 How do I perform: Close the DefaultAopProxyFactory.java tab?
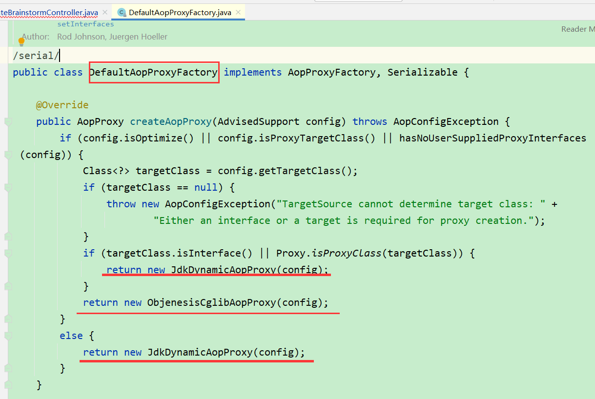coord(238,12)
